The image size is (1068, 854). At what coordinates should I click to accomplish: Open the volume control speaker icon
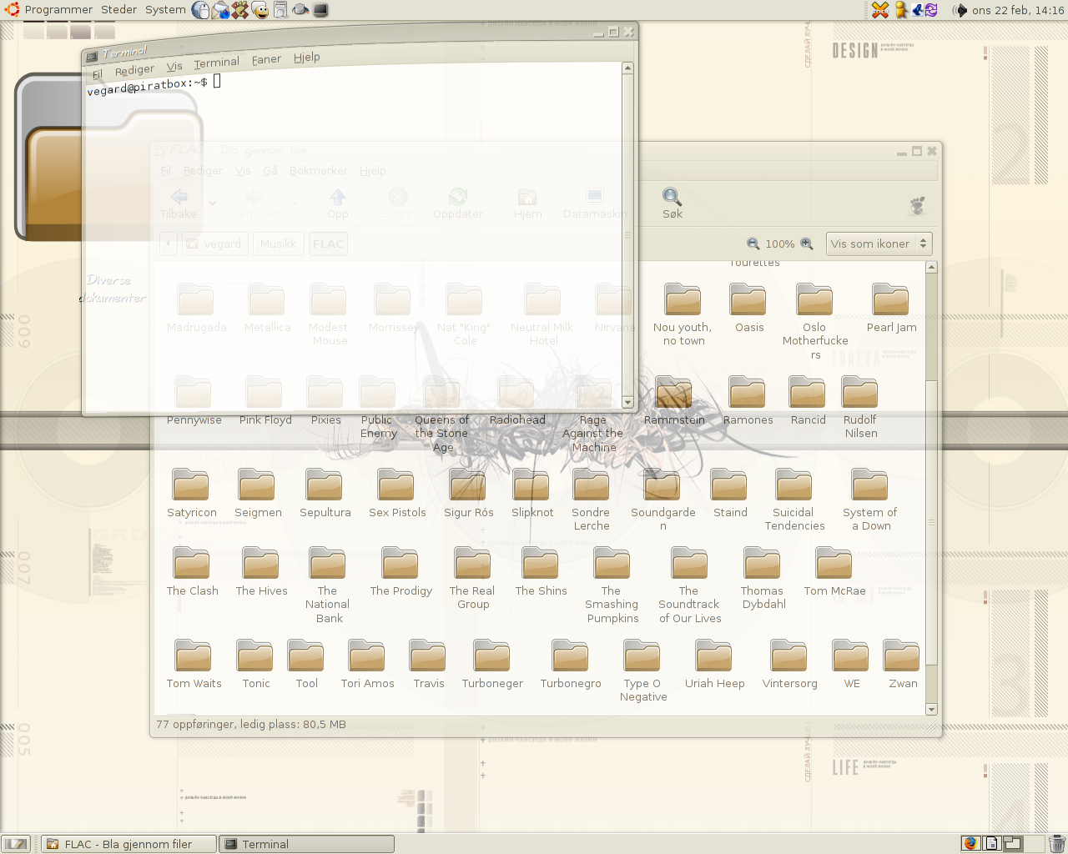tap(960, 10)
